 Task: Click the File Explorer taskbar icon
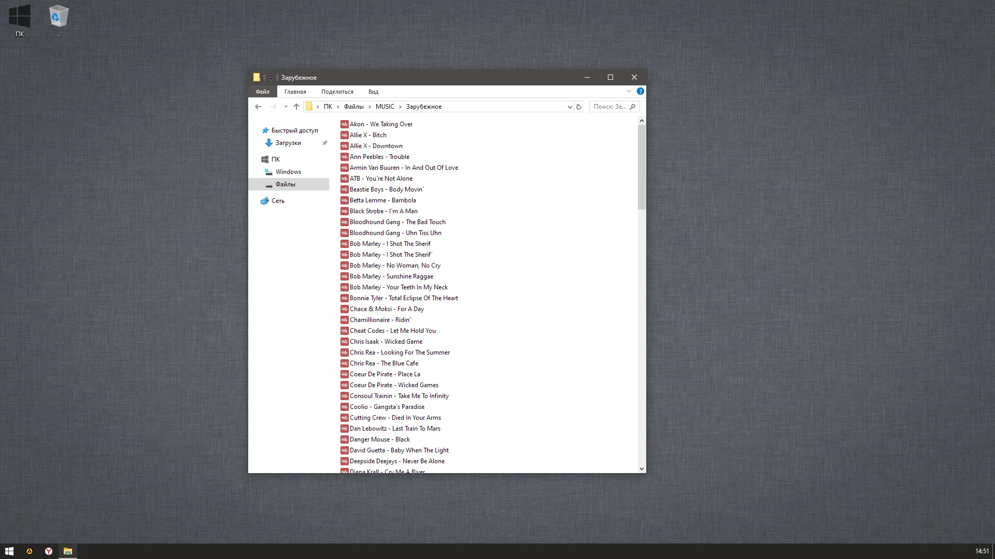(x=67, y=551)
